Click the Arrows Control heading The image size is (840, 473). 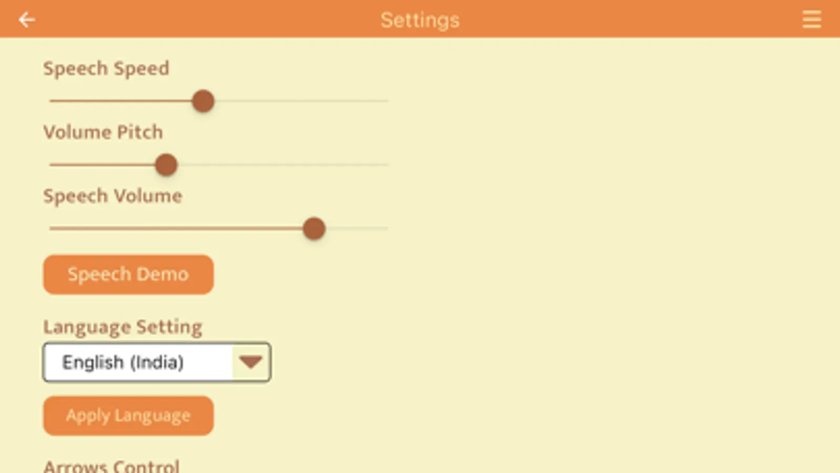[x=111, y=466]
